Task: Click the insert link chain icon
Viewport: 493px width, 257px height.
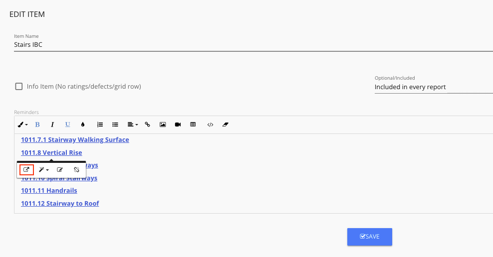Action: click(x=147, y=125)
